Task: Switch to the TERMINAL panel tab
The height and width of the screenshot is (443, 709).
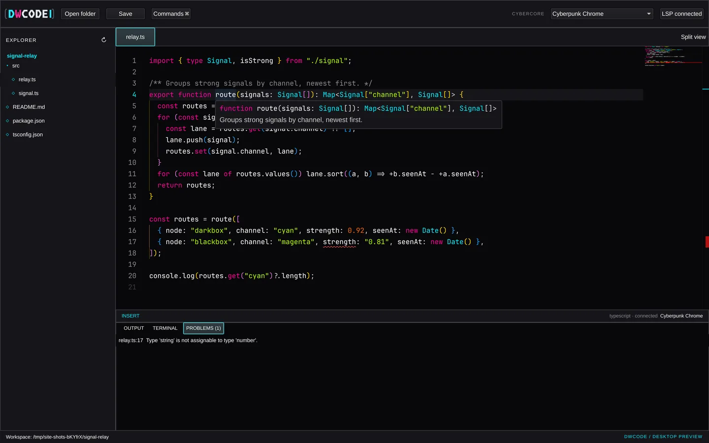Action: pyautogui.click(x=165, y=328)
